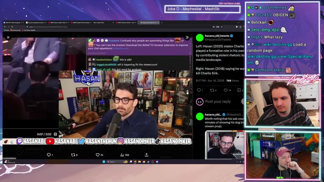Click the repost icon under the video
Image resolution: width=324 pixels, height=182 pixels.
coord(73,155)
